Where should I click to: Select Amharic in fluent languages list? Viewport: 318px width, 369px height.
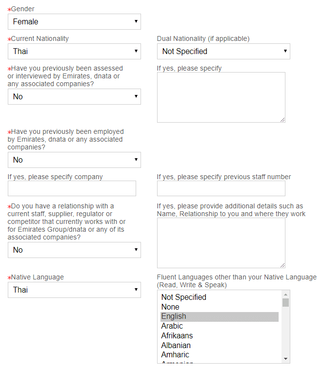tap(219, 355)
